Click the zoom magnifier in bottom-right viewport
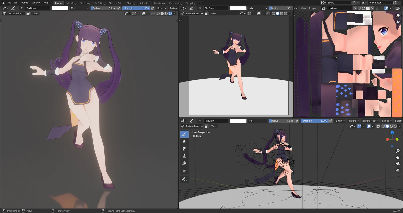Screen dimensions: 403x213 (x=398, y=151)
